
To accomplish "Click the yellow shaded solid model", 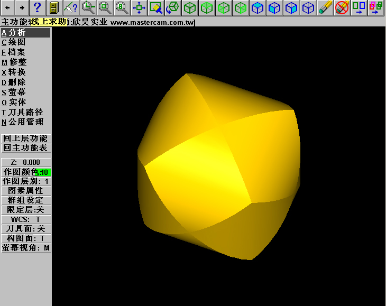I will tap(219, 166).
